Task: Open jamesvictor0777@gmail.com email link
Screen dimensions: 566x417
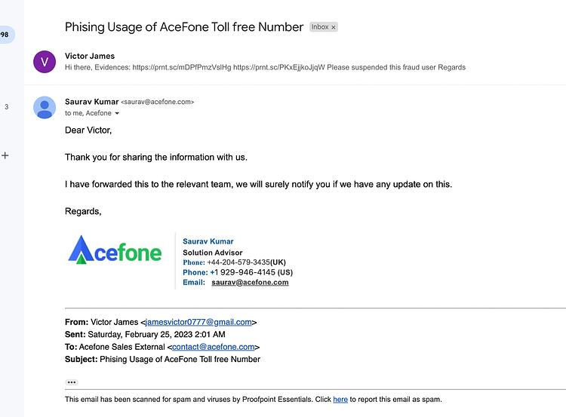Action: pyautogui.click(x=198, y=322)
